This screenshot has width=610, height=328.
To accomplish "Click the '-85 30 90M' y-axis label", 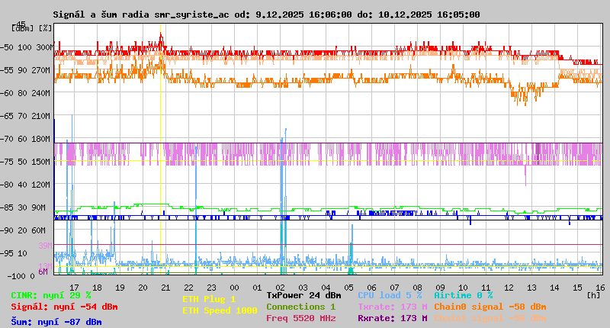I will (x=23, y=207).
